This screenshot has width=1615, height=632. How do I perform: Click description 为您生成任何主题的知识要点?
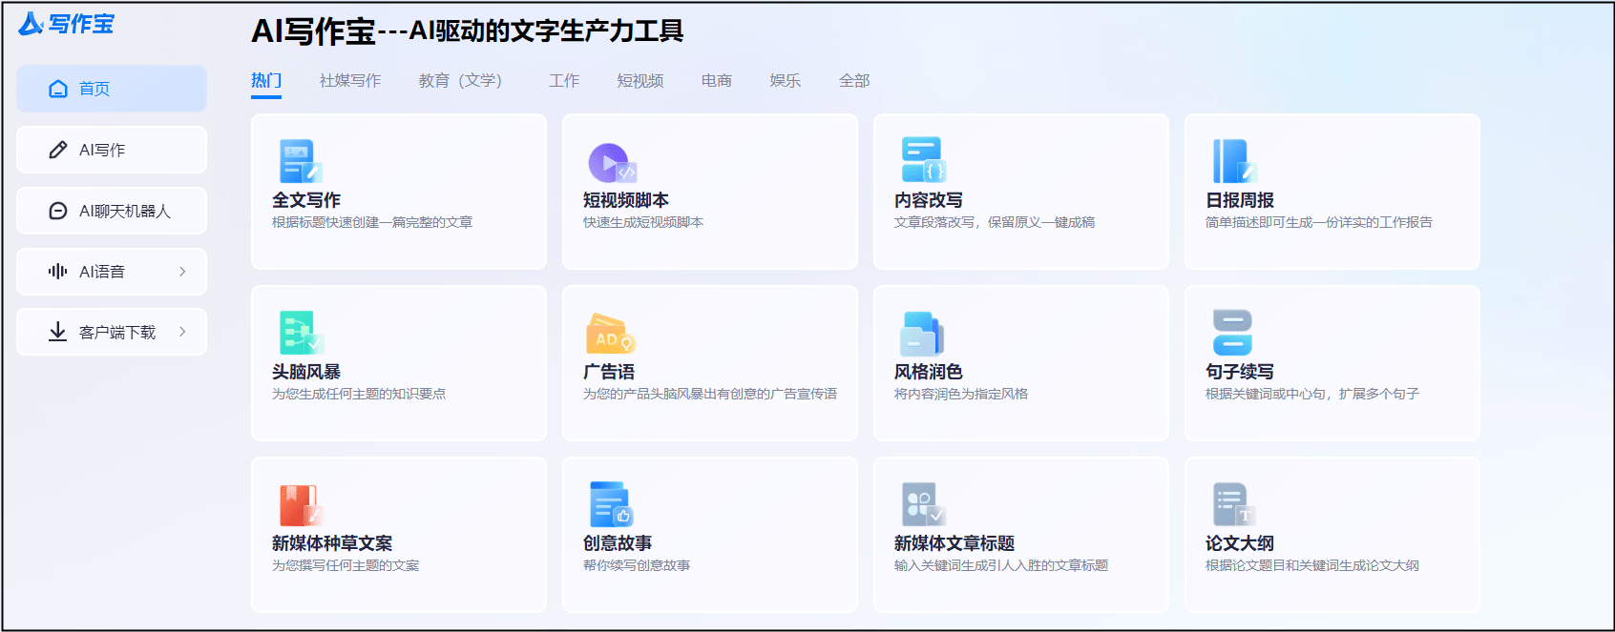pos(359,394)
